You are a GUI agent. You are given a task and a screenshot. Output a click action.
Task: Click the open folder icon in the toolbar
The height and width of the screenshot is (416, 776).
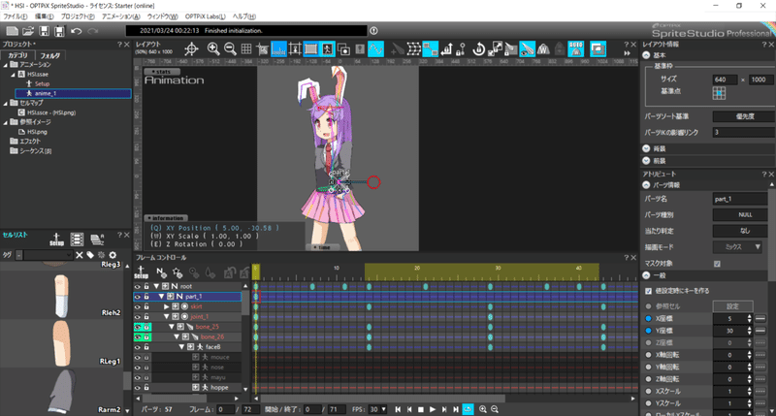click(x=27, y=32)
